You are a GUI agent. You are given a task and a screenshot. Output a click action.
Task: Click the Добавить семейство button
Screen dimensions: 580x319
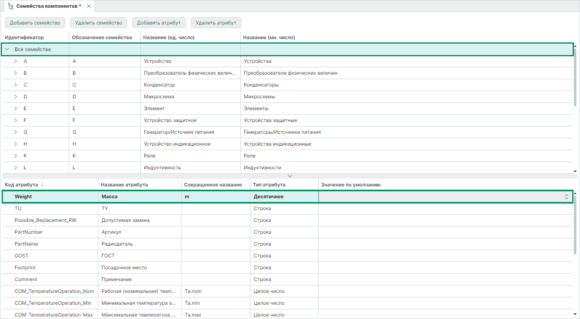pyautogui.click(x=35, y=23)
